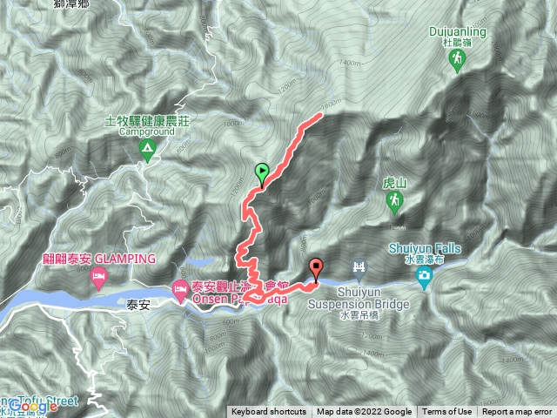Click the 土牧驛健康農莊 Campground label
The width and height of the screenshot is (557, 418).
(x=147, y=126)
